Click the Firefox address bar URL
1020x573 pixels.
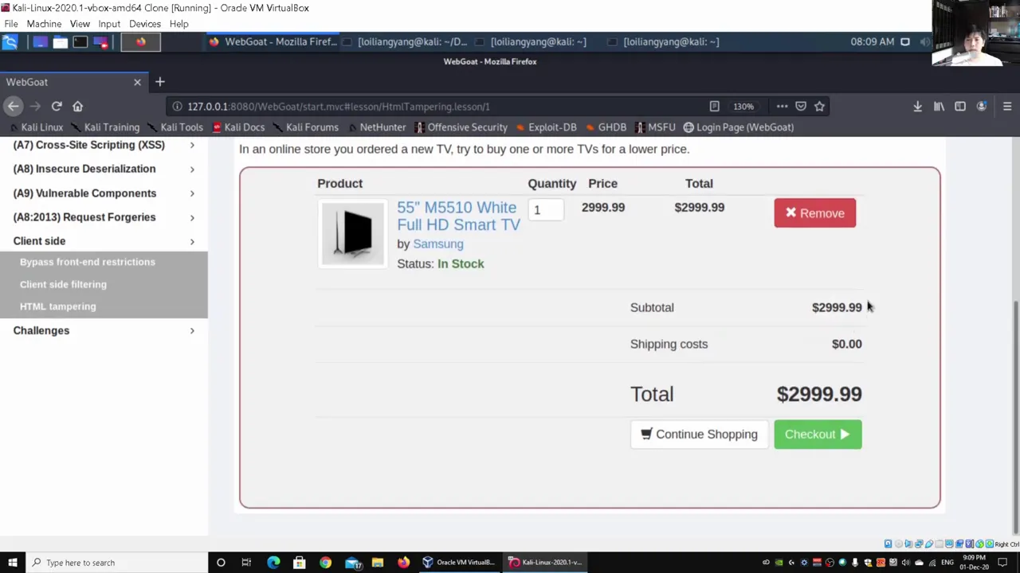[339, 107]
